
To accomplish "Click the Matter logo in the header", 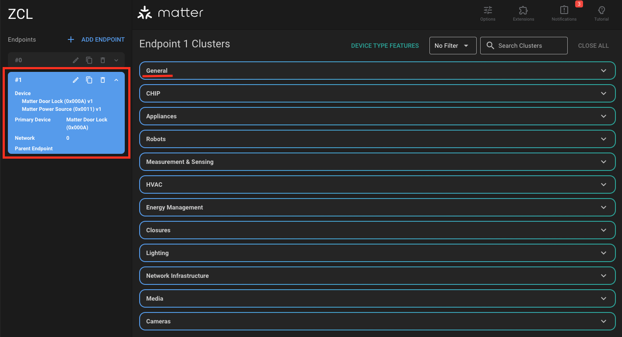I will click(x=170, y=13).
